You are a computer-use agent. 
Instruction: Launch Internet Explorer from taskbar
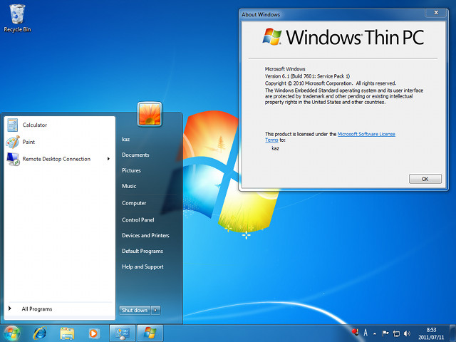pyautogui.click(x=40, y=333)
